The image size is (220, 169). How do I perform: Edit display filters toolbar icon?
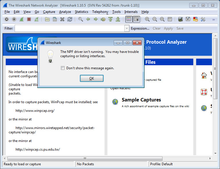pos(188,19)
